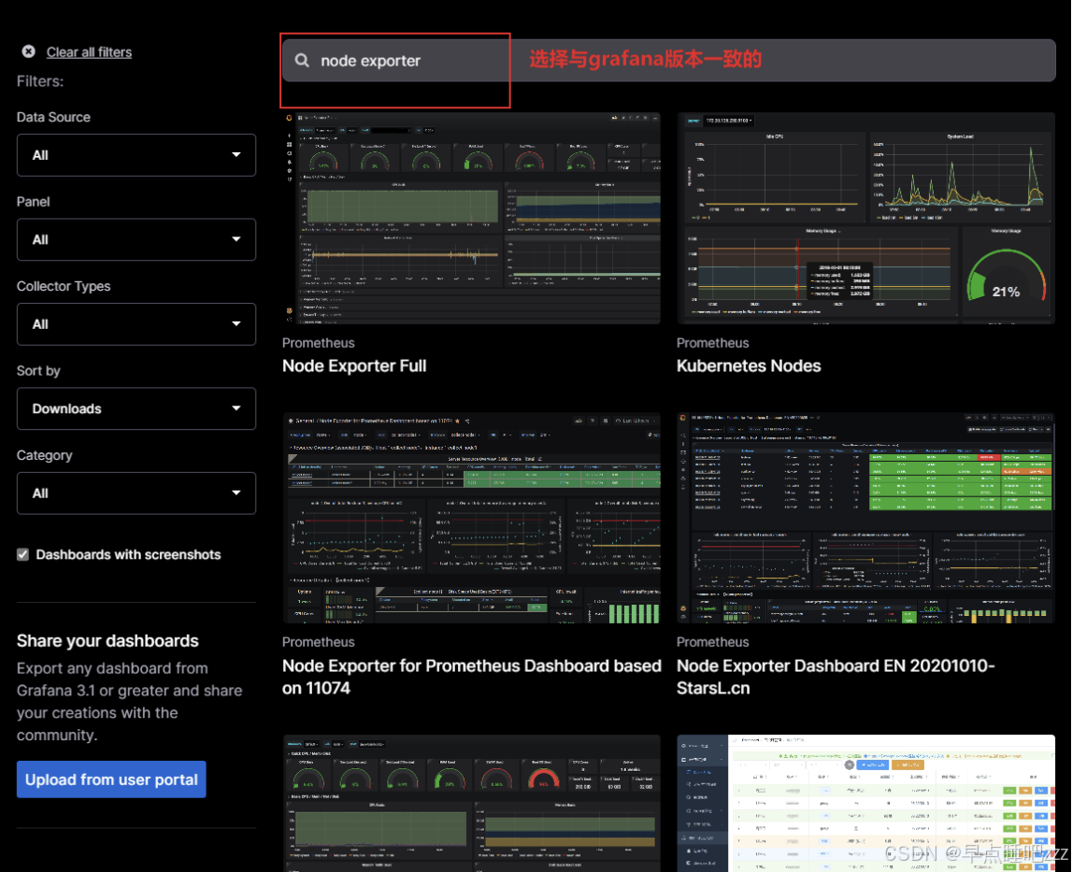Click the search magnifier icon

[302, 60]
